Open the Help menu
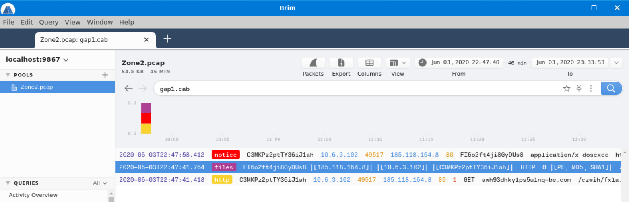This screenshot has height=202, width=629. coord(126,22)
